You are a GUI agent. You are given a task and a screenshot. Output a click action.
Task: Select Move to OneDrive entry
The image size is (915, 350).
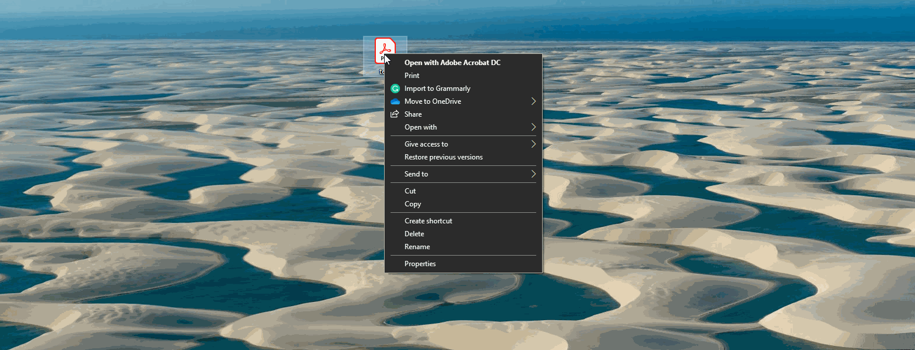pos(463,101)
